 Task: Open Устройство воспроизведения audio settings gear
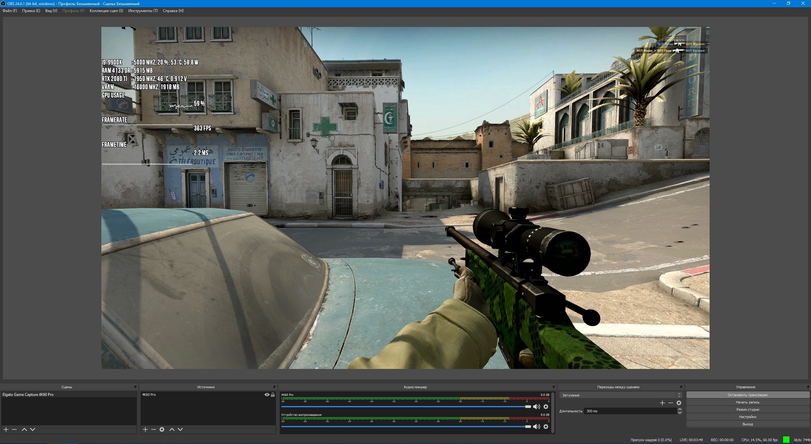[x=546, y=426]
